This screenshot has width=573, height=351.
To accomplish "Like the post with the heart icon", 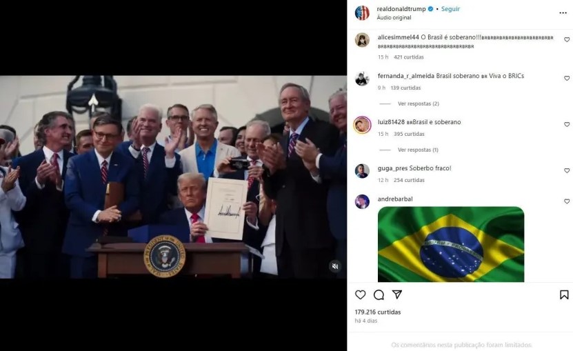I will pyautogui.click(x=361, y=294).
